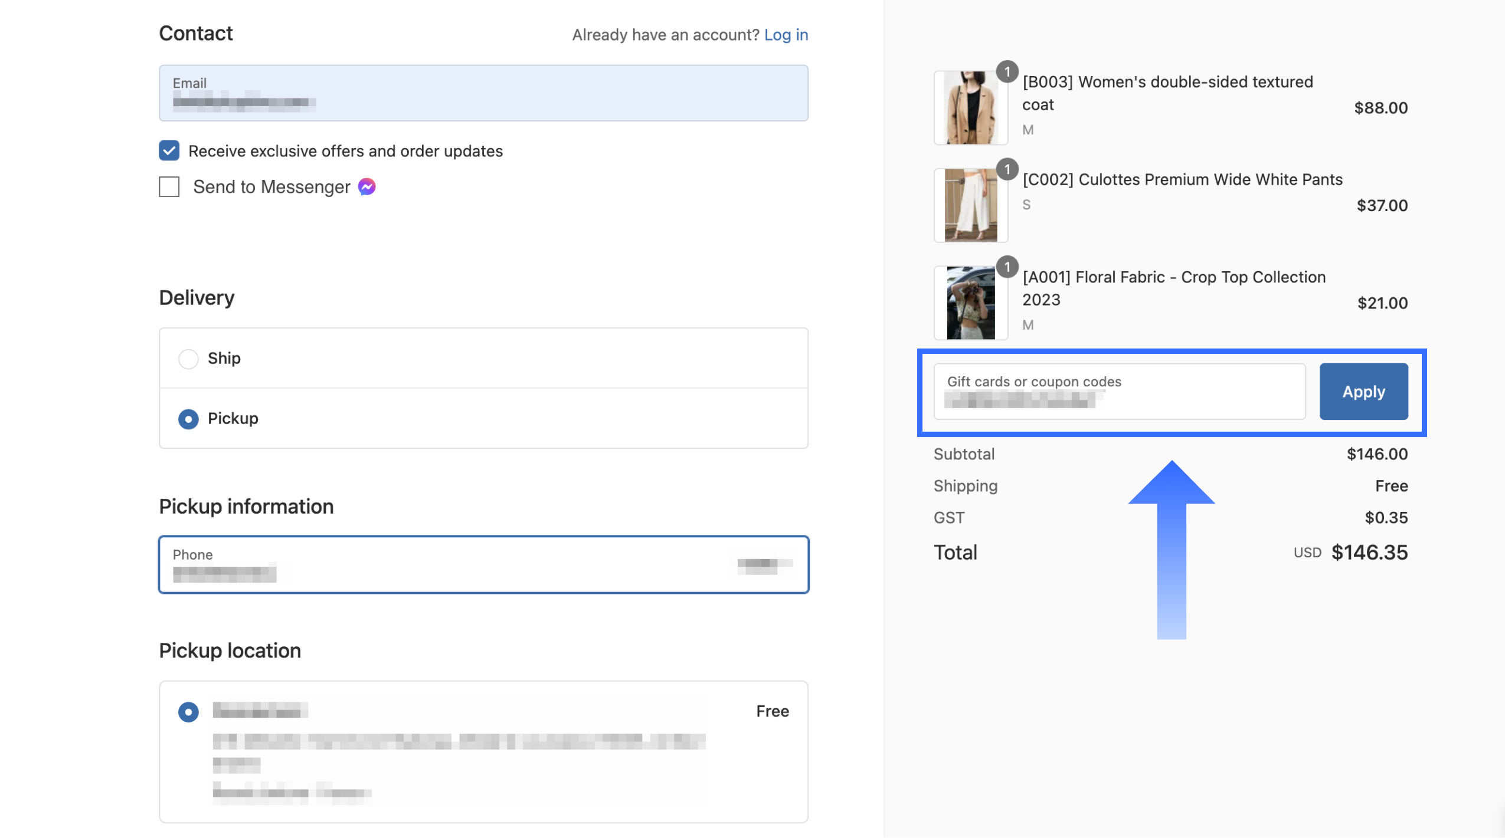Click the coat's quantity badge
Image resolution: width=1505 pixels, height=838 pixels.
coord(1007,72)
